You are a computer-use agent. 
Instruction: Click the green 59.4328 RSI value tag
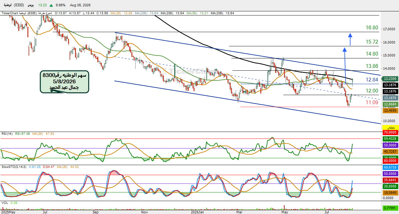390,139
